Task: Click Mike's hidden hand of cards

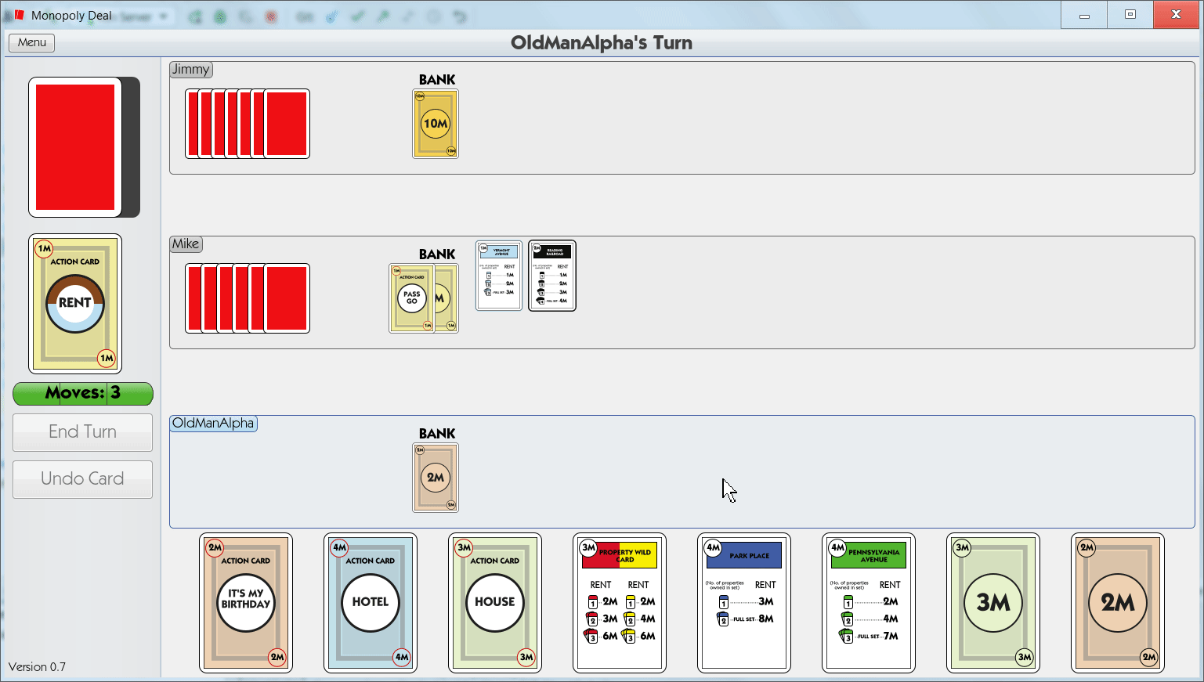Action: click(248, 298)
